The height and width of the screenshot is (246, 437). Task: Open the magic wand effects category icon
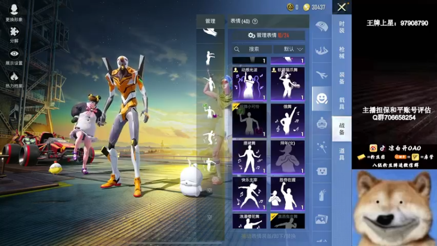point(322,147)
